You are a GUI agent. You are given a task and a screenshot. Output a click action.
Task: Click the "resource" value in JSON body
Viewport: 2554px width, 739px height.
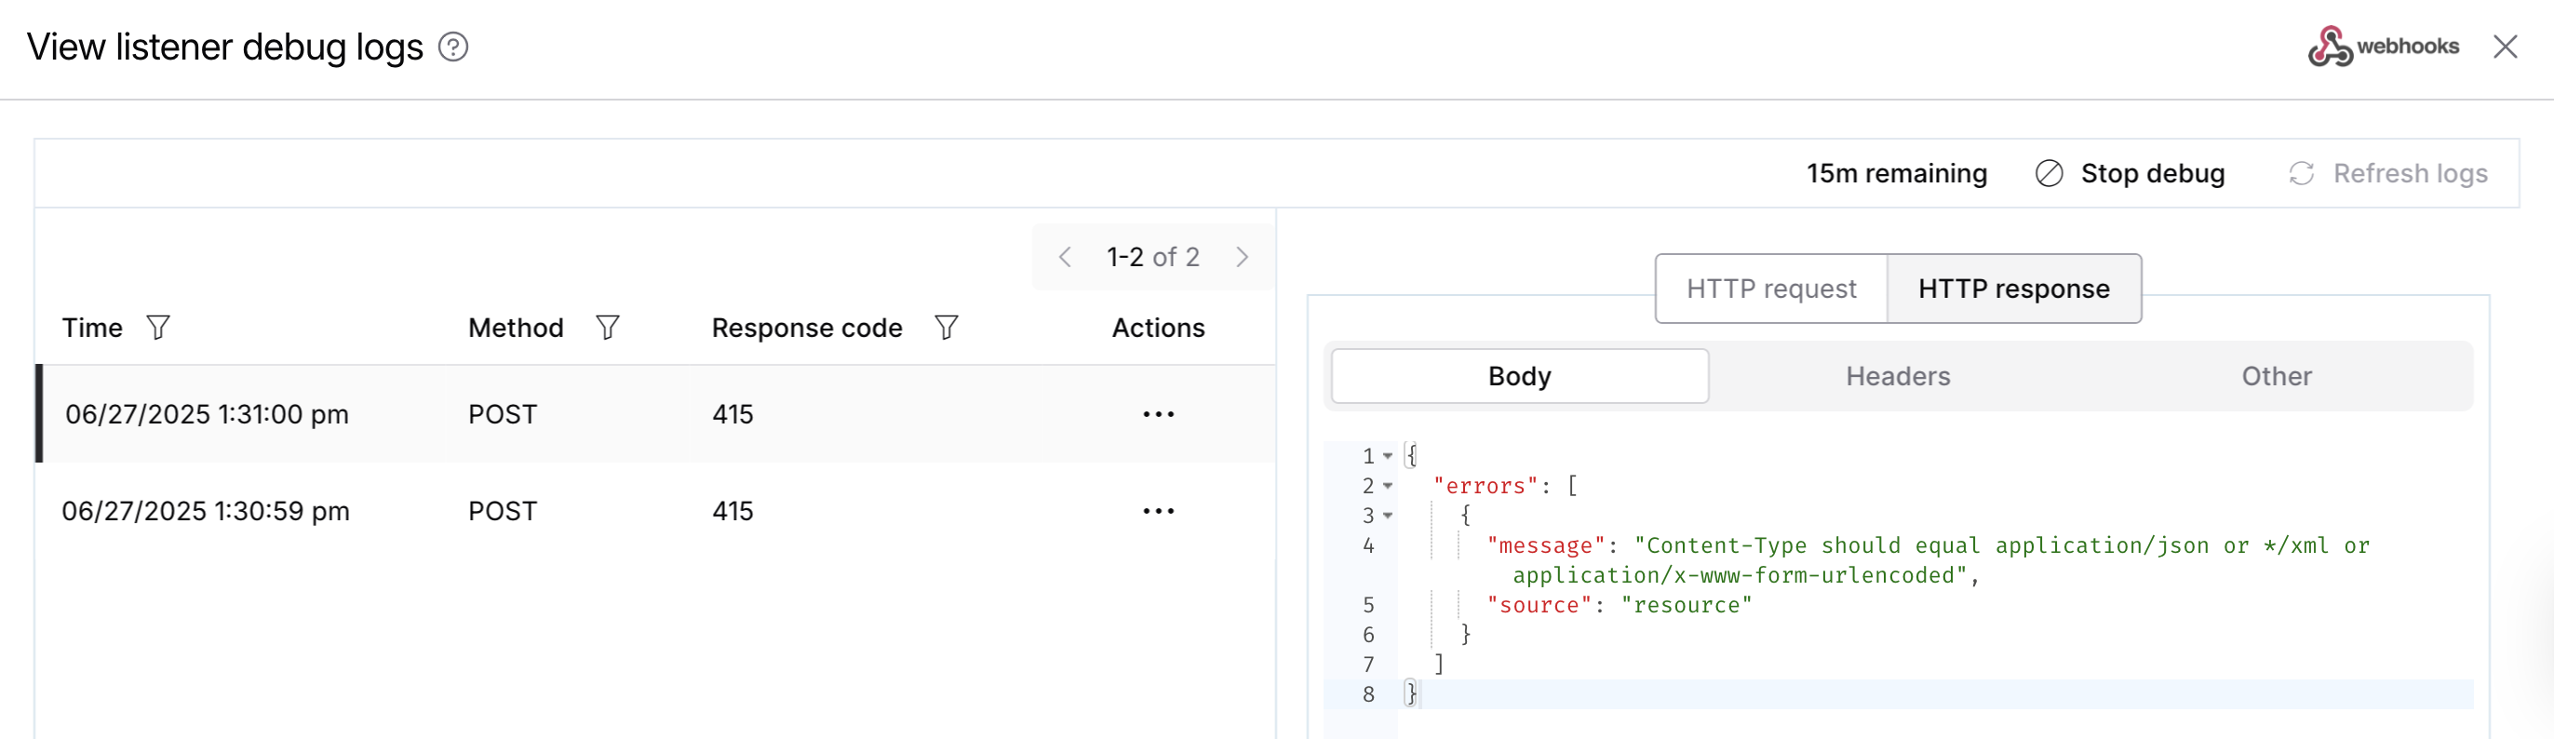point(1687,605)
